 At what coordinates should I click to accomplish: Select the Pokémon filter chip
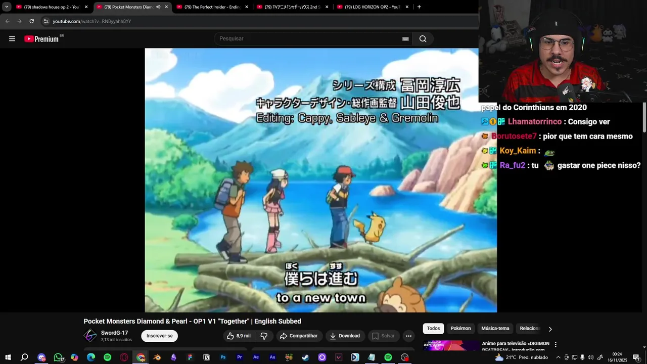pos(460,329)
